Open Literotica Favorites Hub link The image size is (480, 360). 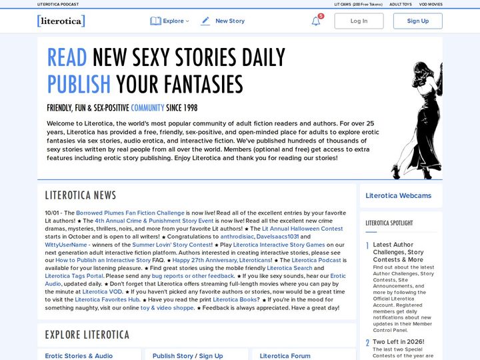107,299
